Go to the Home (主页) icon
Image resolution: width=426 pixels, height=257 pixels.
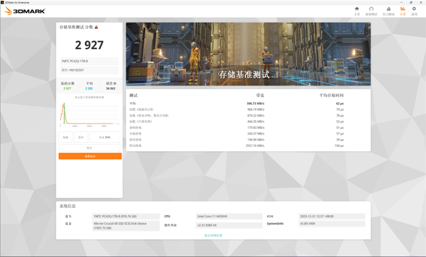pyautogui.click(x=357, y=10)
